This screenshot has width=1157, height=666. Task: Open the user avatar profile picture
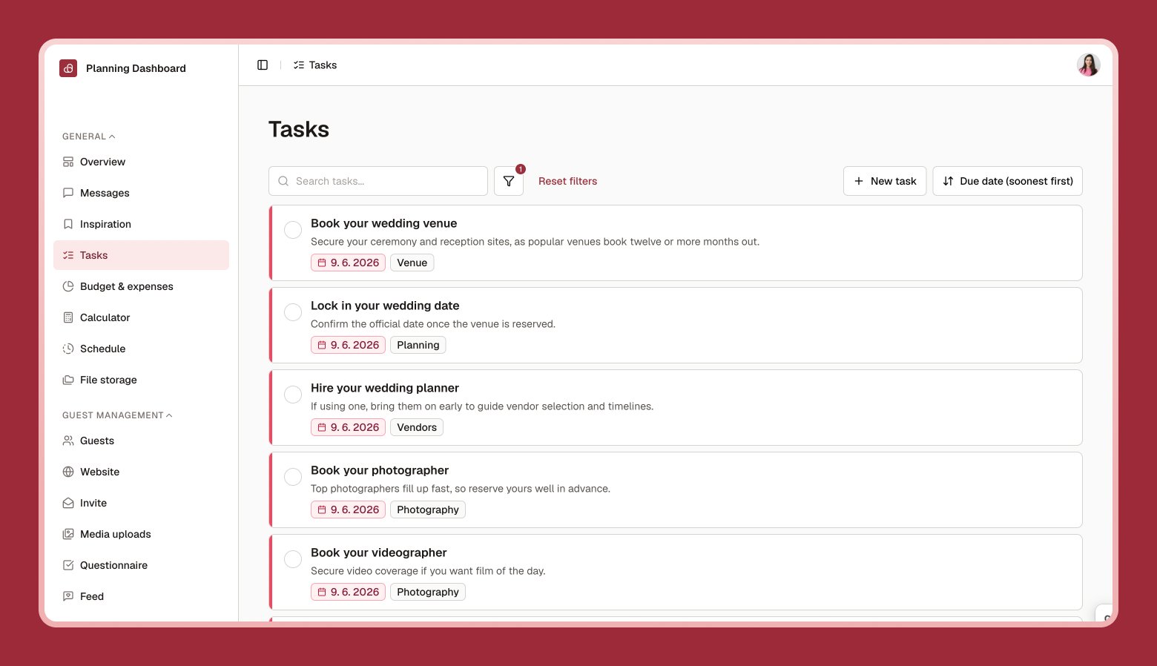point(1088,65)
